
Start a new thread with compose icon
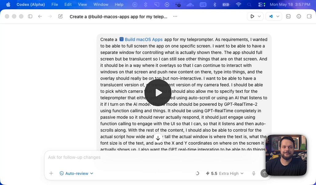[61, 17]
